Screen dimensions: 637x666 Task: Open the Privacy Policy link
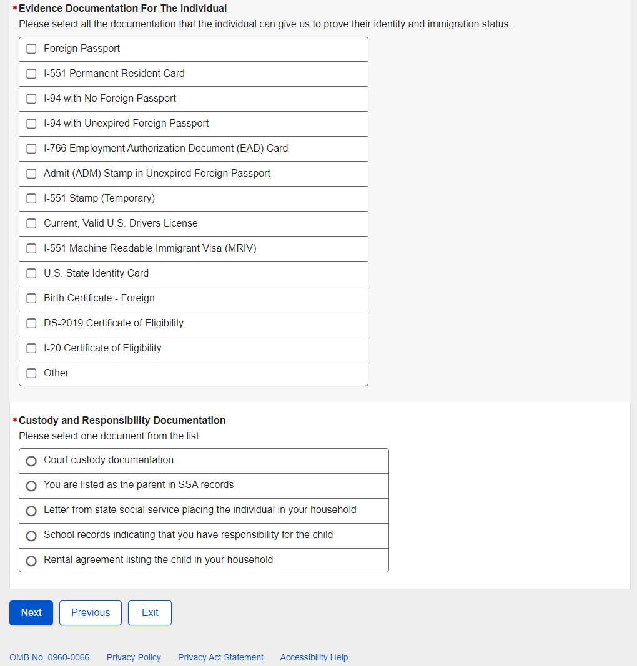tap(134, 657)
